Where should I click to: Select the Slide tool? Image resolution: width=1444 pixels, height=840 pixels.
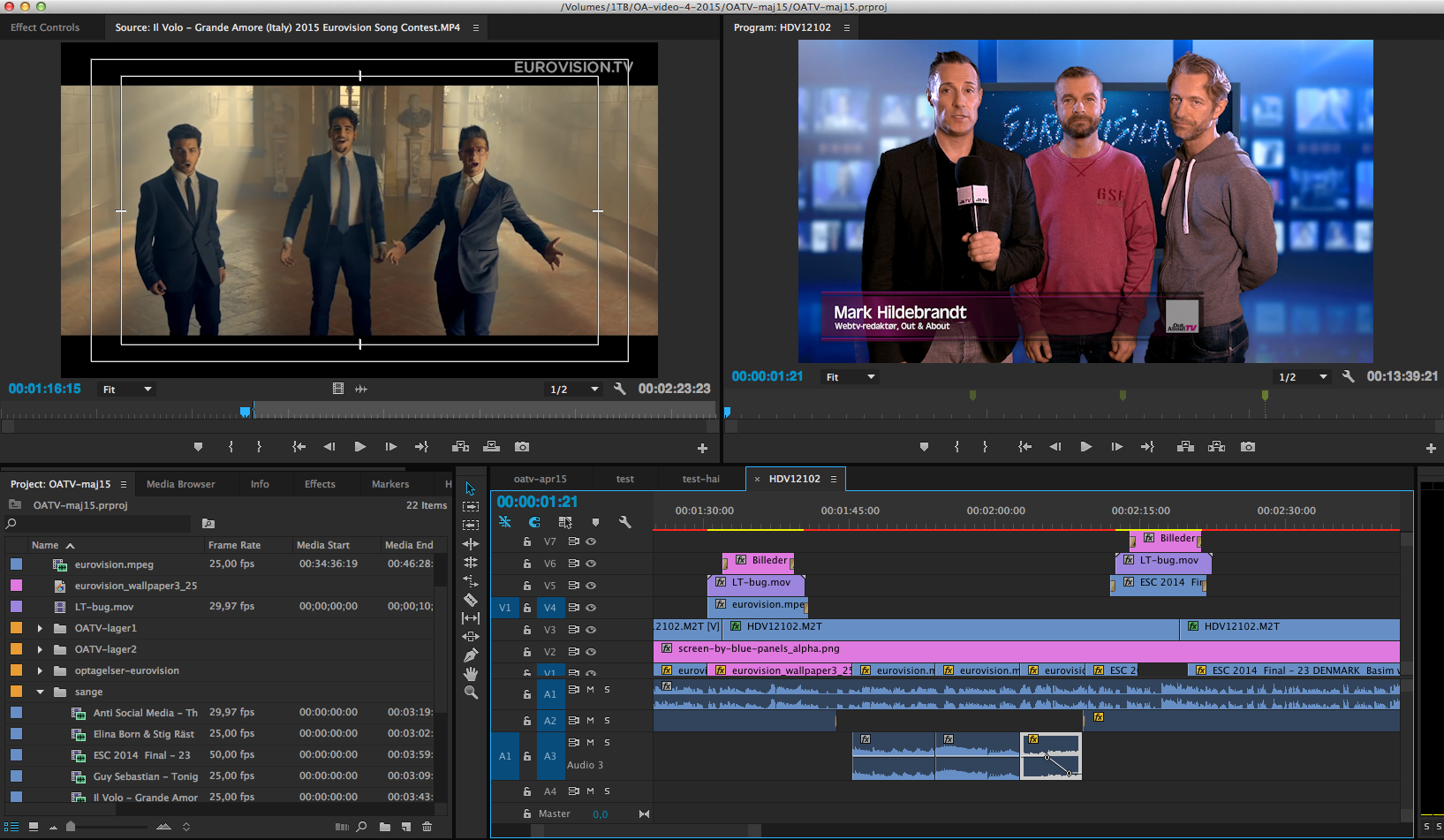(471, 637)
